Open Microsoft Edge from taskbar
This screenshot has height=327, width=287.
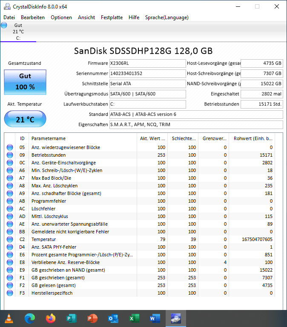coord(30,318)
